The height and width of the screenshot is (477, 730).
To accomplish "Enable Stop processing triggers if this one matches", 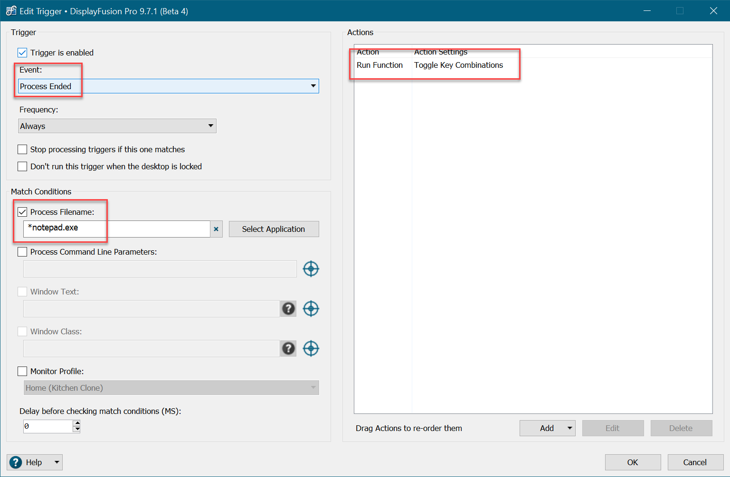I will pyautogui.click(x=22, y=149).
